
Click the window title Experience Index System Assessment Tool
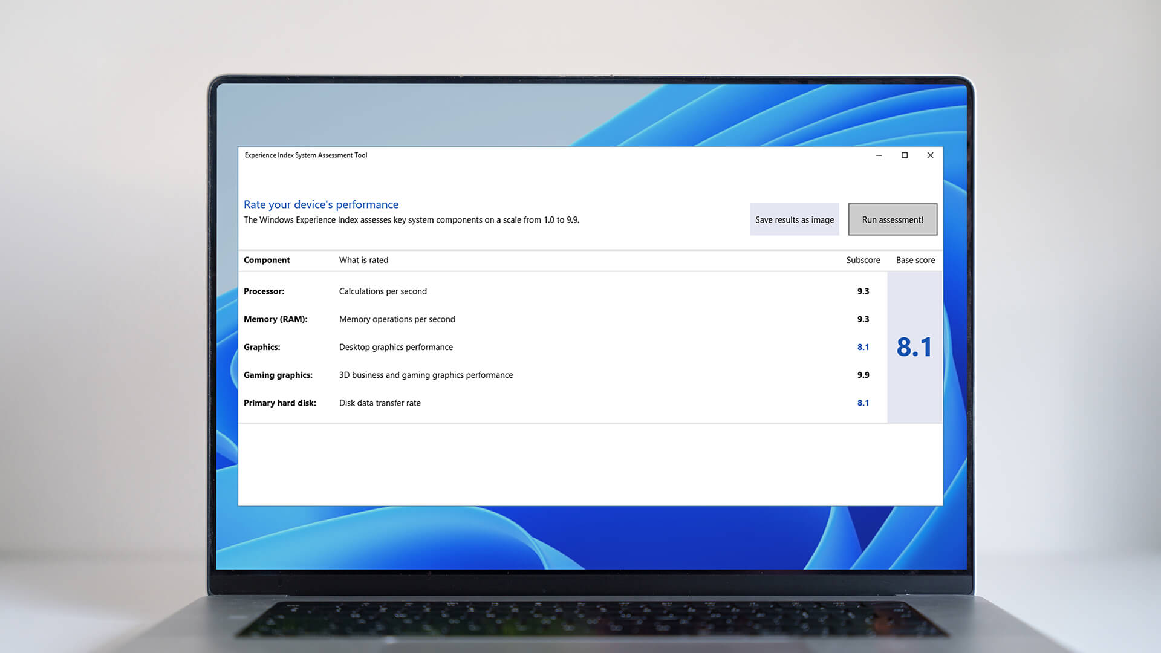[x=305, y=155]
